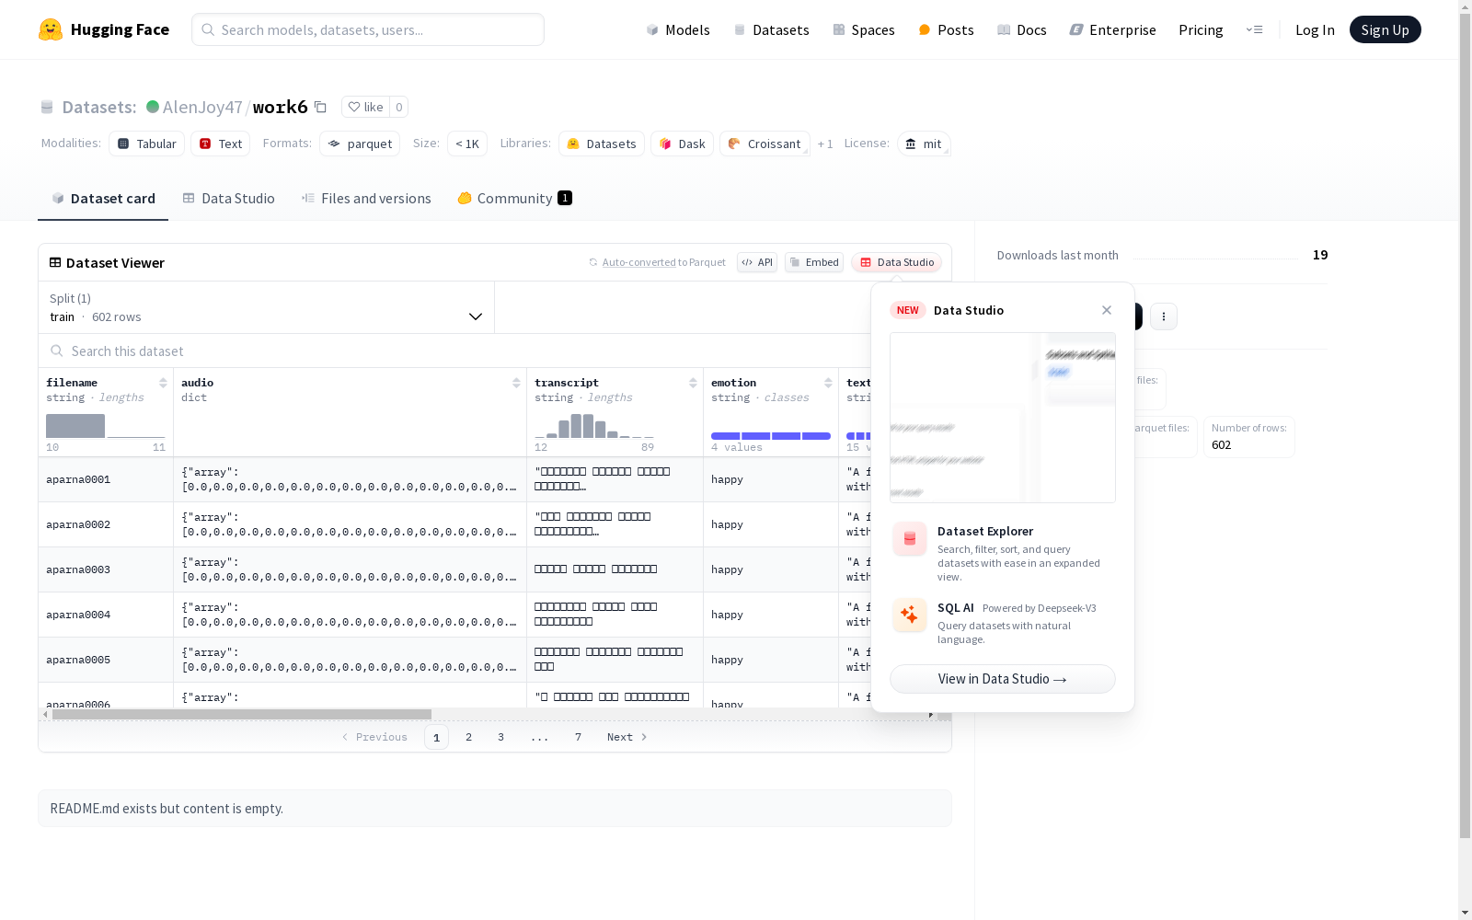Click the Datasets breadcrumb link
Viewport: 1472px width, 920px height.
(98, 107)
